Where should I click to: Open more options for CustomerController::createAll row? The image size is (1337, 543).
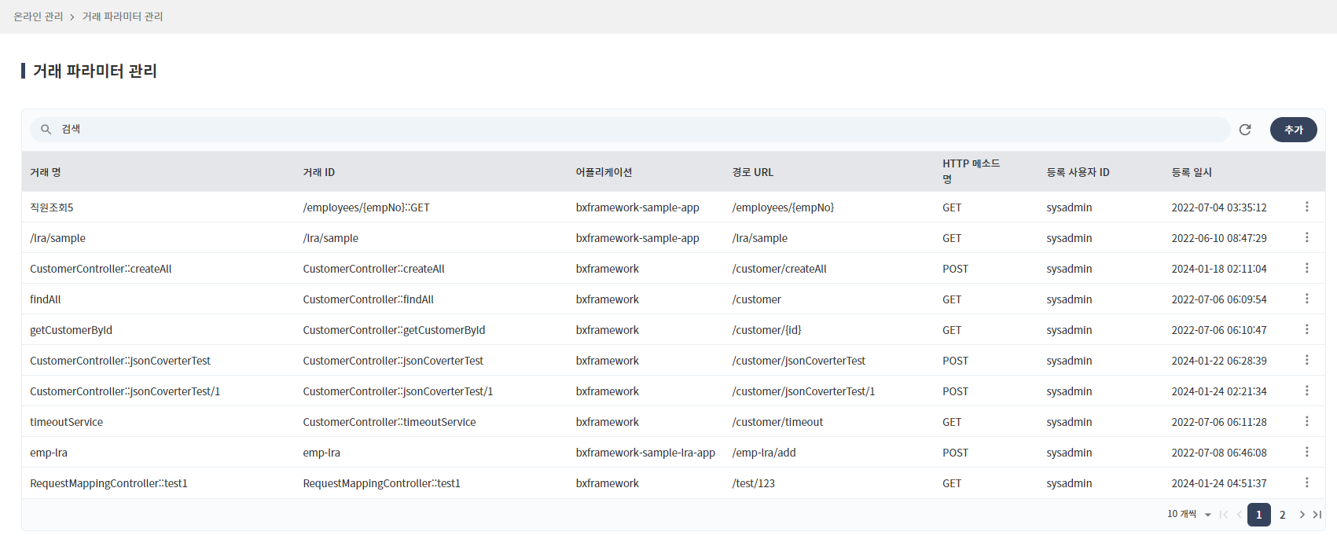point(1307,268)
